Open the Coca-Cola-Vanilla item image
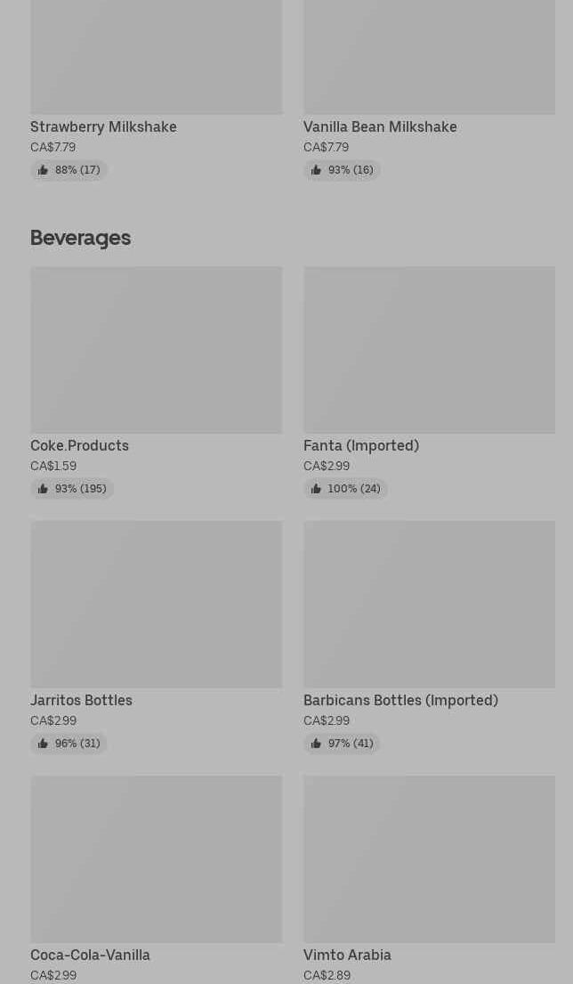 click(156, 858)
